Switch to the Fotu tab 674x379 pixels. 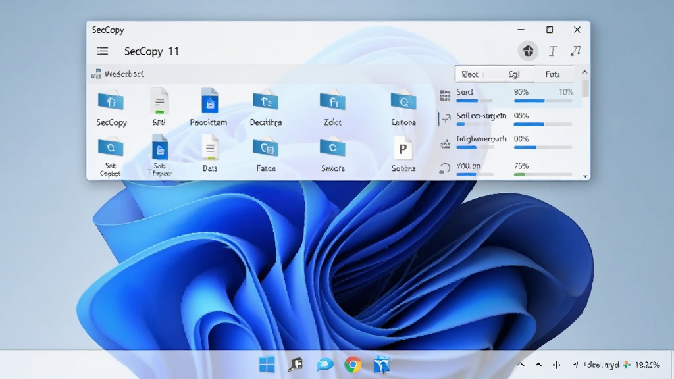[x=553, y=74]
